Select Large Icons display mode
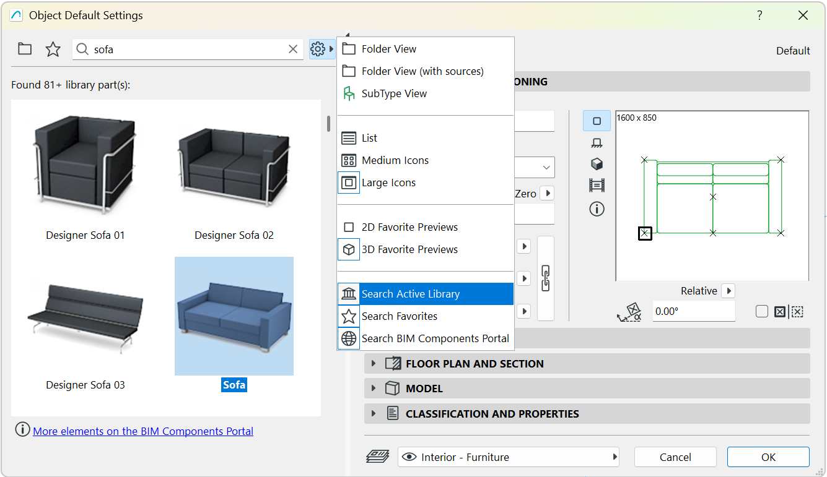Viewport: 827px width, 477px height. pyautogui.click(x=426, y=183)
